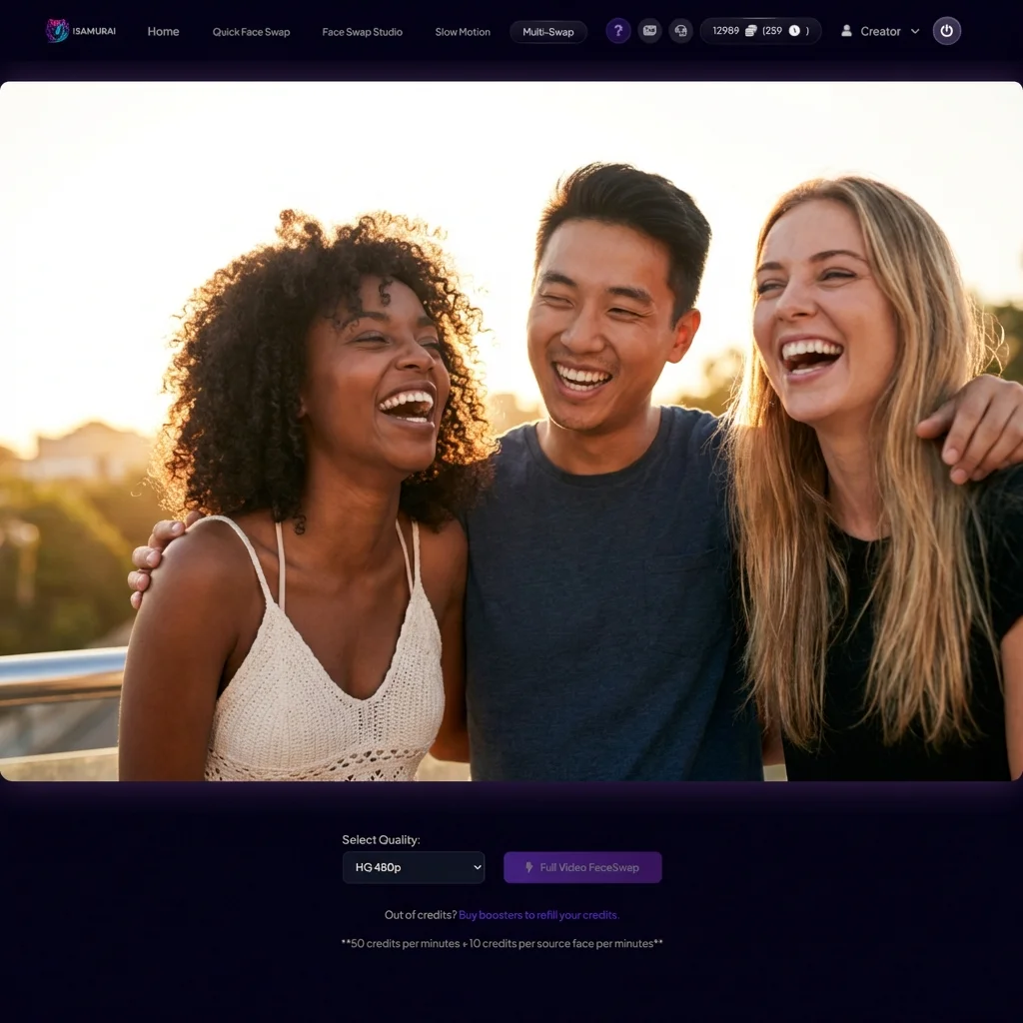The height and width of the screenshot is (1023, 1023).
Task: Click the card icon beside the help button
Action: coord(649,31)
